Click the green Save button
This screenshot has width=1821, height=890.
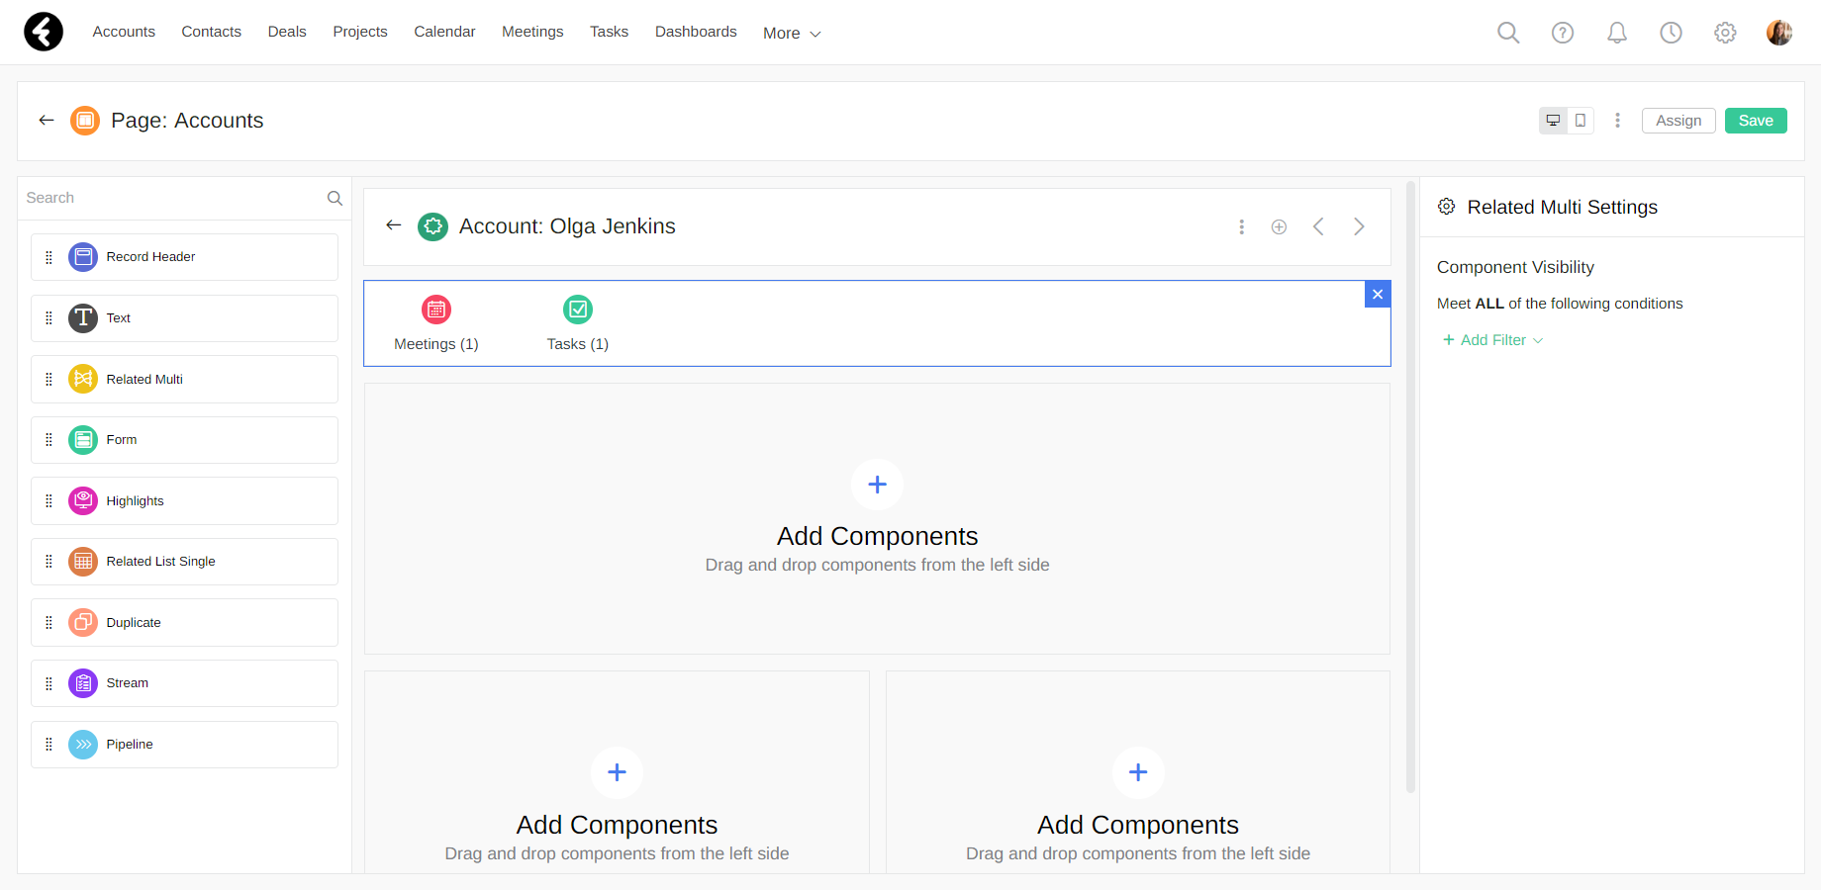point(1756,121)
